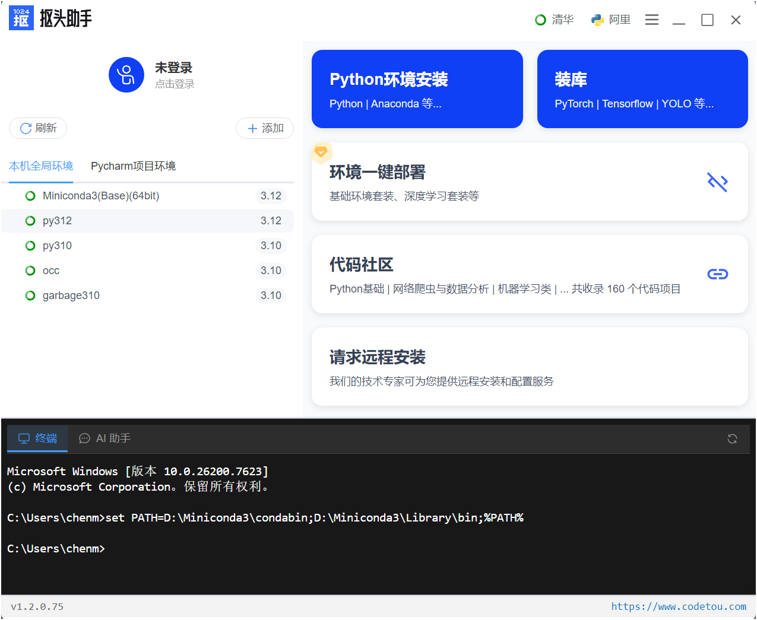Click the link icon in 代码社区
Image resolution: width=757 pixels, height=620 pixels.
pos(717,274)
